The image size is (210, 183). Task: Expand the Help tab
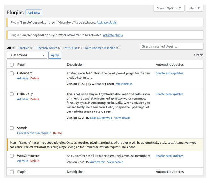click(x=195, y=8)
